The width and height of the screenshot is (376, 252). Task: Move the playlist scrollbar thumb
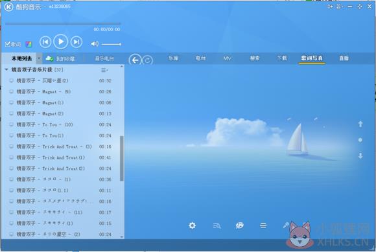click(122, 158)
